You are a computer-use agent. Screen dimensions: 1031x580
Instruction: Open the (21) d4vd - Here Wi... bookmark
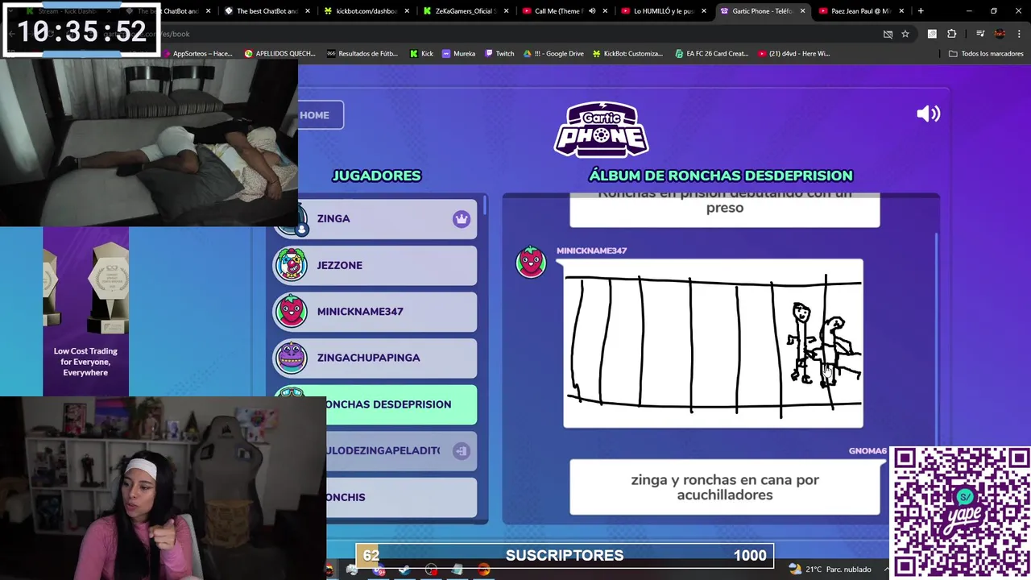793,54
